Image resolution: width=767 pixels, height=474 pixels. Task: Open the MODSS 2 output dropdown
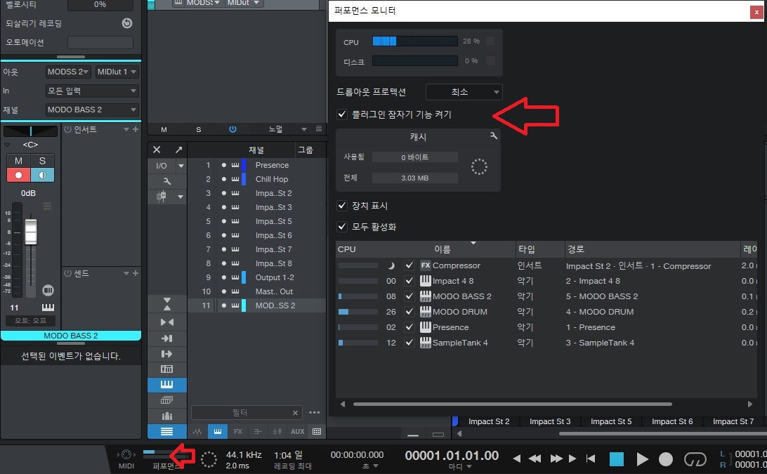click(68, 72)
